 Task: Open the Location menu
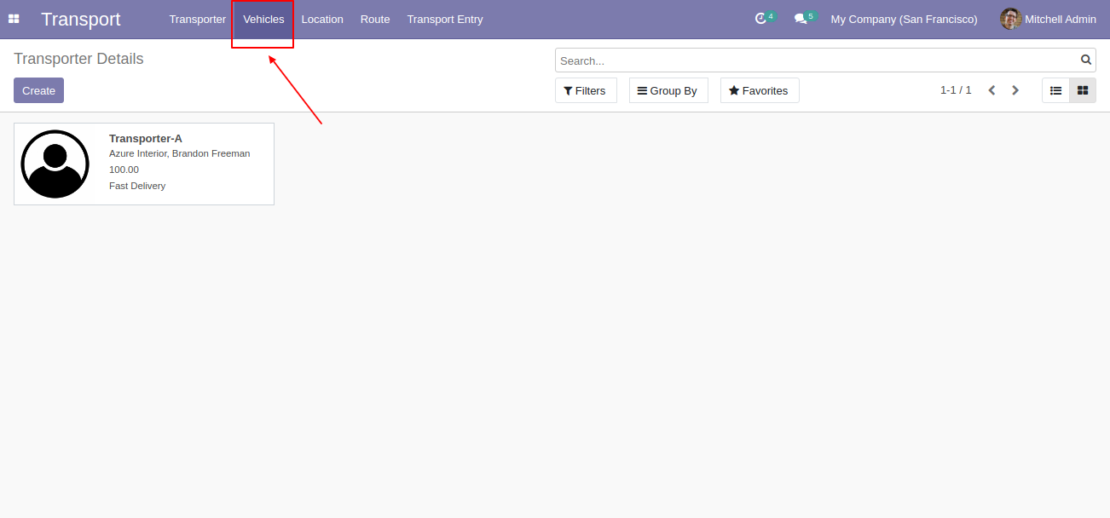[x=322, y=19]
